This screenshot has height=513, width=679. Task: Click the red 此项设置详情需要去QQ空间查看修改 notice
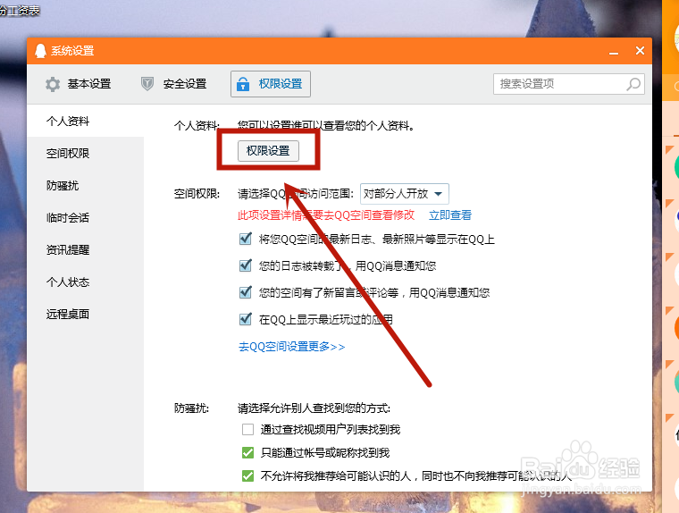click(x=325, y=214)
